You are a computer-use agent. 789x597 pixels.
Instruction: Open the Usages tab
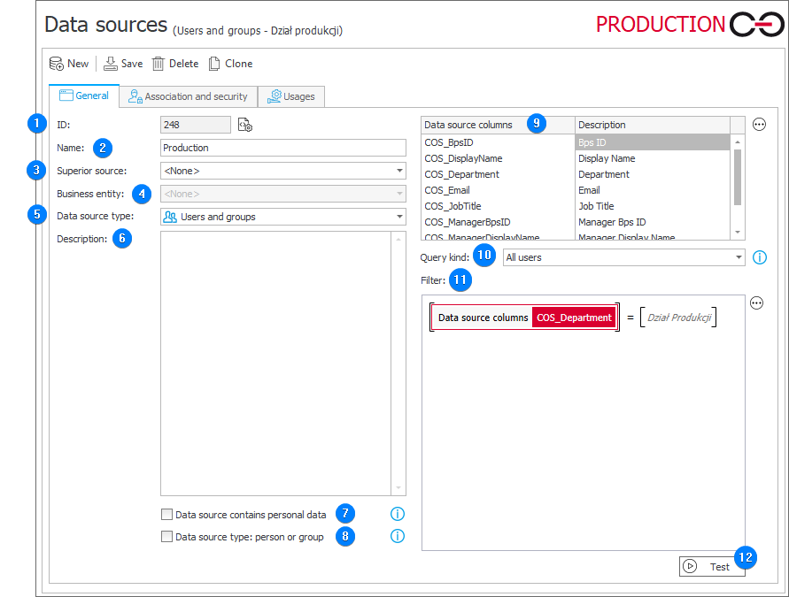(291, 96)
